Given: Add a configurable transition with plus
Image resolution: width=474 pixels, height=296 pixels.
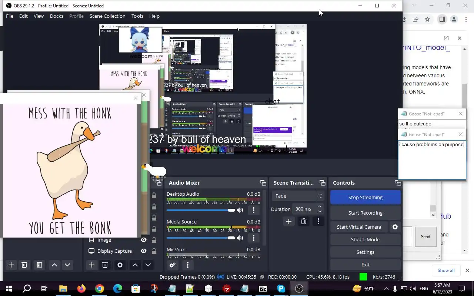Looking at the screenshot, I should 289,221.
